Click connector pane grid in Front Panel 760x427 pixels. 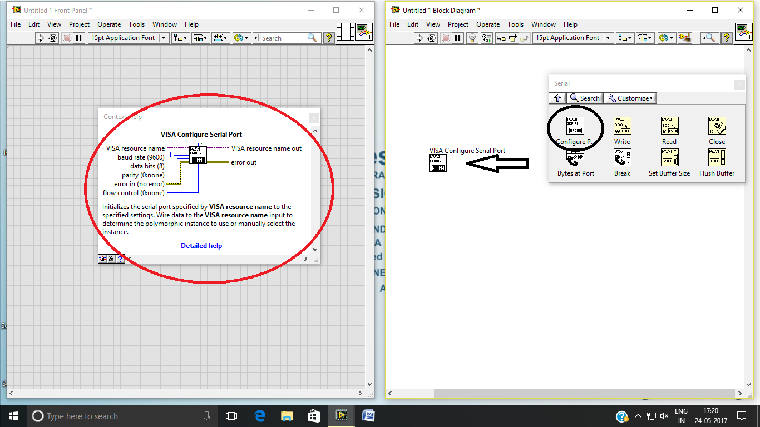pos(346,32)
